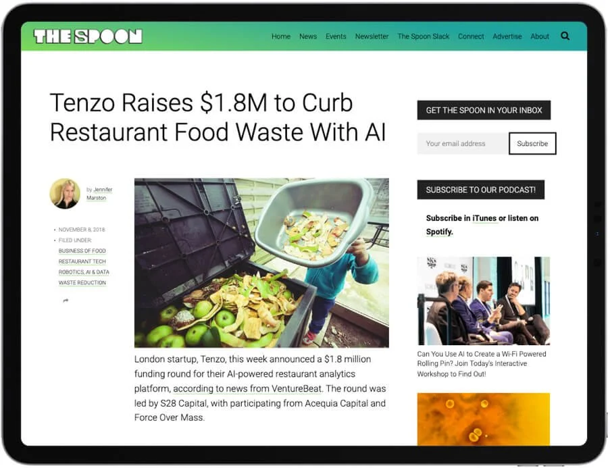Select Newsletter in the navigation
This screenshot has height=468, width=610.
[372, 36]
